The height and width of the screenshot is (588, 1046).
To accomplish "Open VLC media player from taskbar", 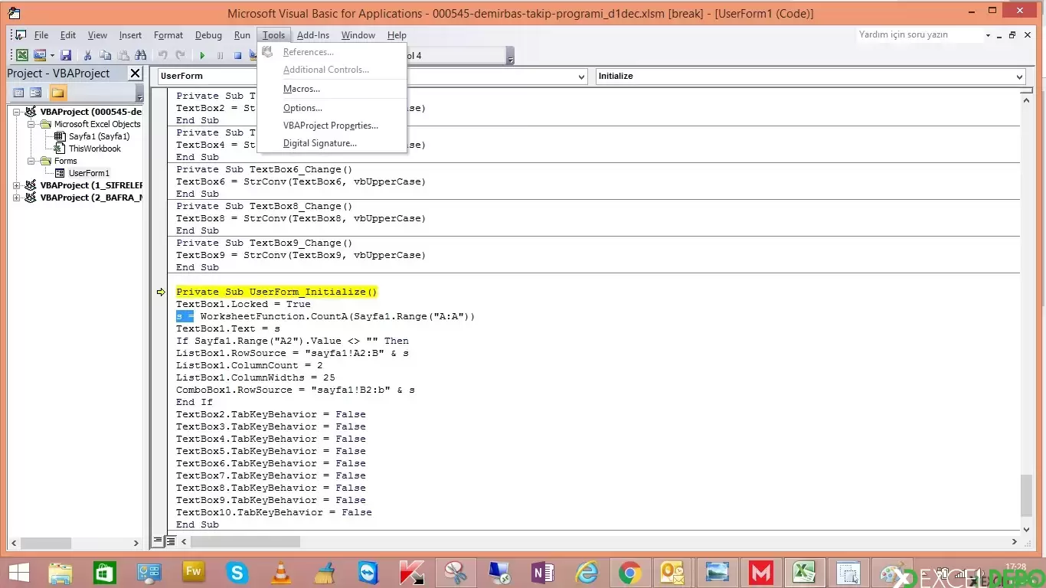I will tap(282, 573).
